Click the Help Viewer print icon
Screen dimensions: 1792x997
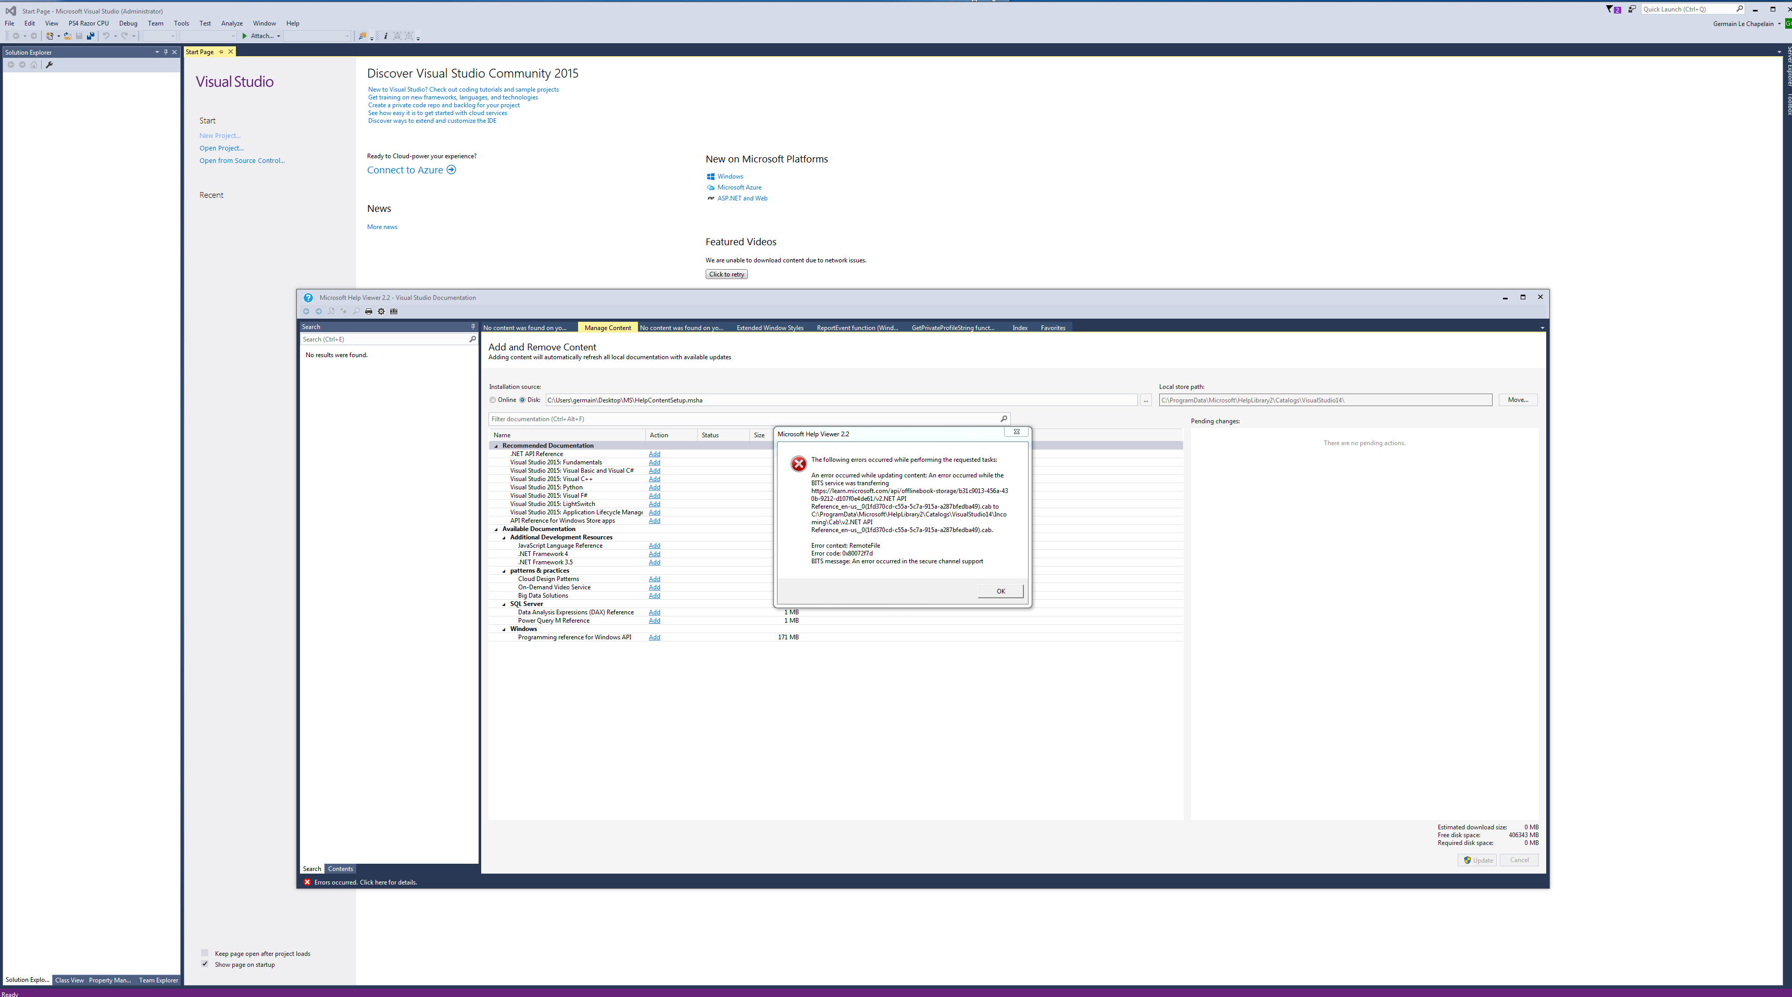tap(369, 311)
